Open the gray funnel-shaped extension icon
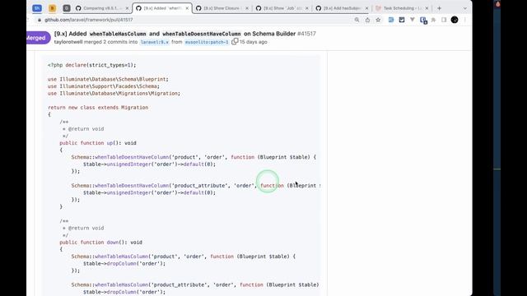 413,20
